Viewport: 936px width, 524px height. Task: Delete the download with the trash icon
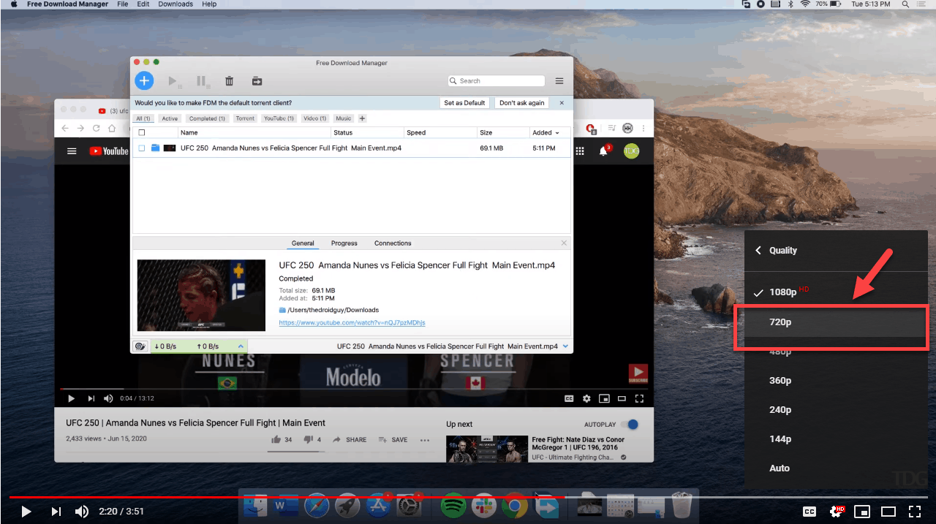(229, 81)
